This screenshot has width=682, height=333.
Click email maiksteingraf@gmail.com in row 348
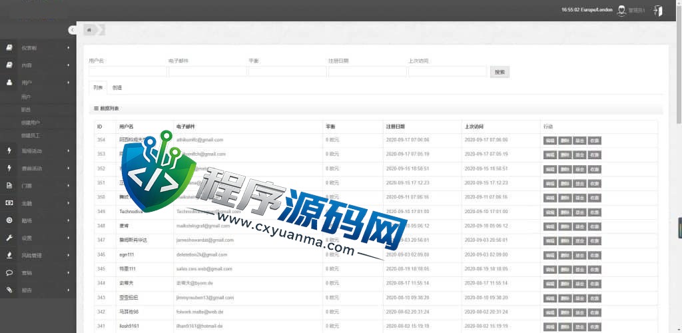point(203,226)
